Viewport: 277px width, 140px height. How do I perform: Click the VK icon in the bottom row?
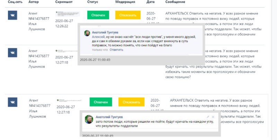12,102
